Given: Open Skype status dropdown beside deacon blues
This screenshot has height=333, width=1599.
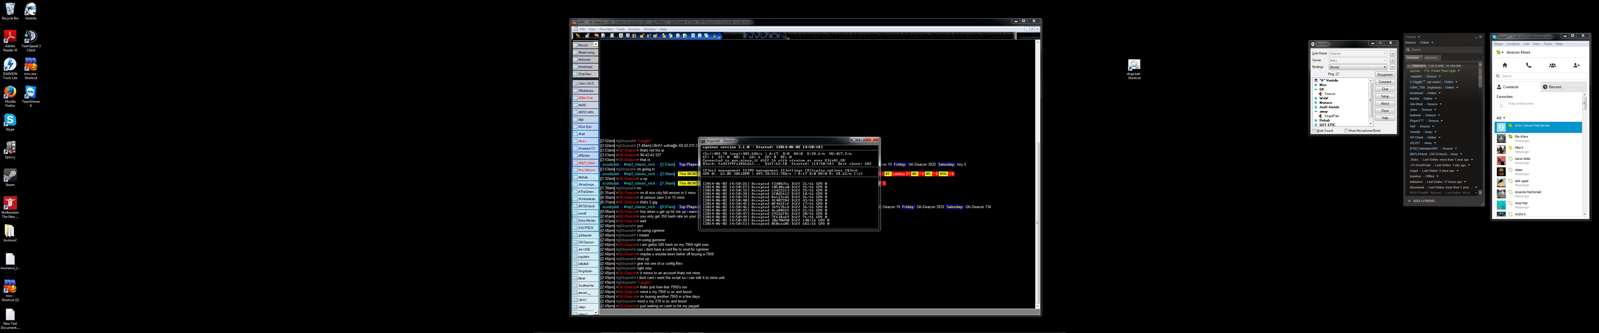Looking at the screenshot, I should click(1499, 52).
